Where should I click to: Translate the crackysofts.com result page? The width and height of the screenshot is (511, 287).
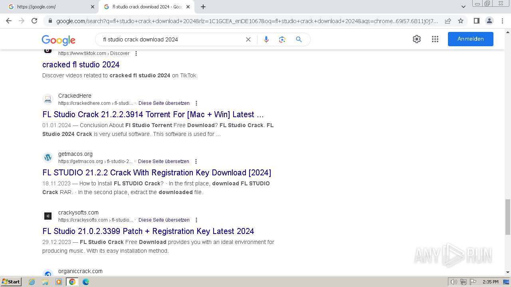click(x=164, y=220)
